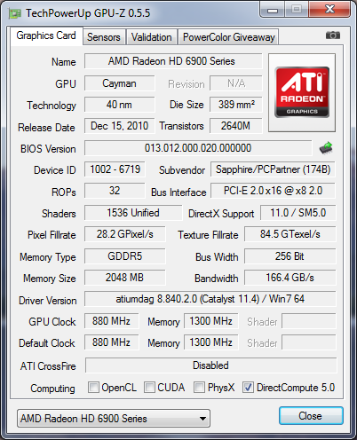Viewport: 357px width, 440px height.
Task: Click the Close button
Action: point(311,416)
